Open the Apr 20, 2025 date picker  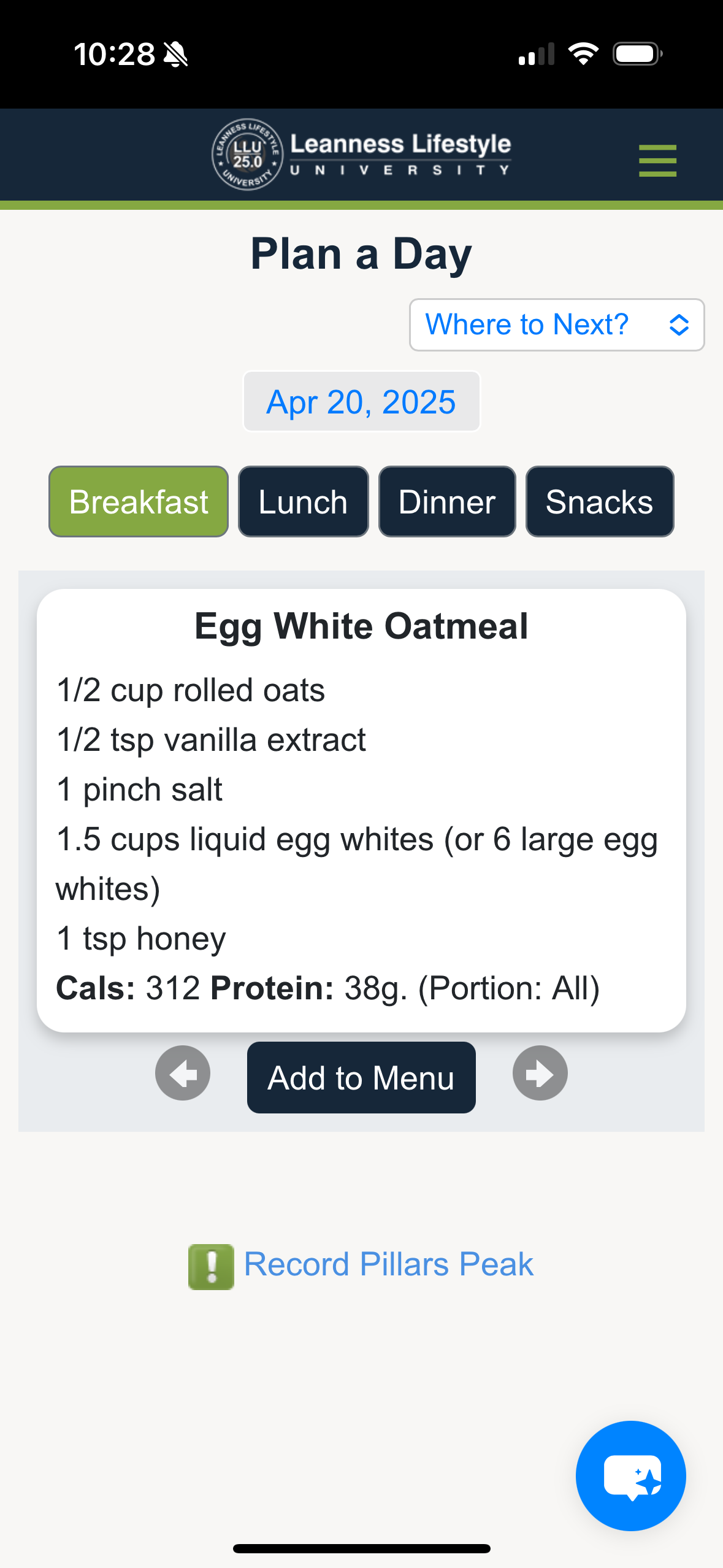[361, 402]
